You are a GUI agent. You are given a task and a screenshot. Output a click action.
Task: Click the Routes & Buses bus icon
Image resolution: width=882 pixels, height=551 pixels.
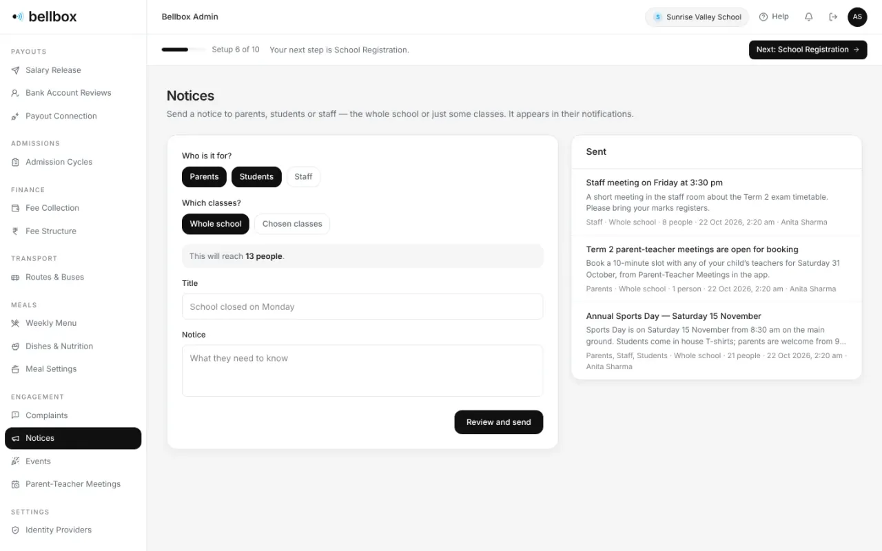[x=15, y=277]
